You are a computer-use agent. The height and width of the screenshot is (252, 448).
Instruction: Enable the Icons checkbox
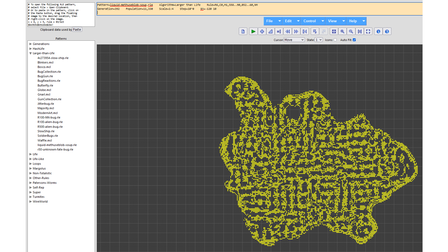[x=335, y=40]
